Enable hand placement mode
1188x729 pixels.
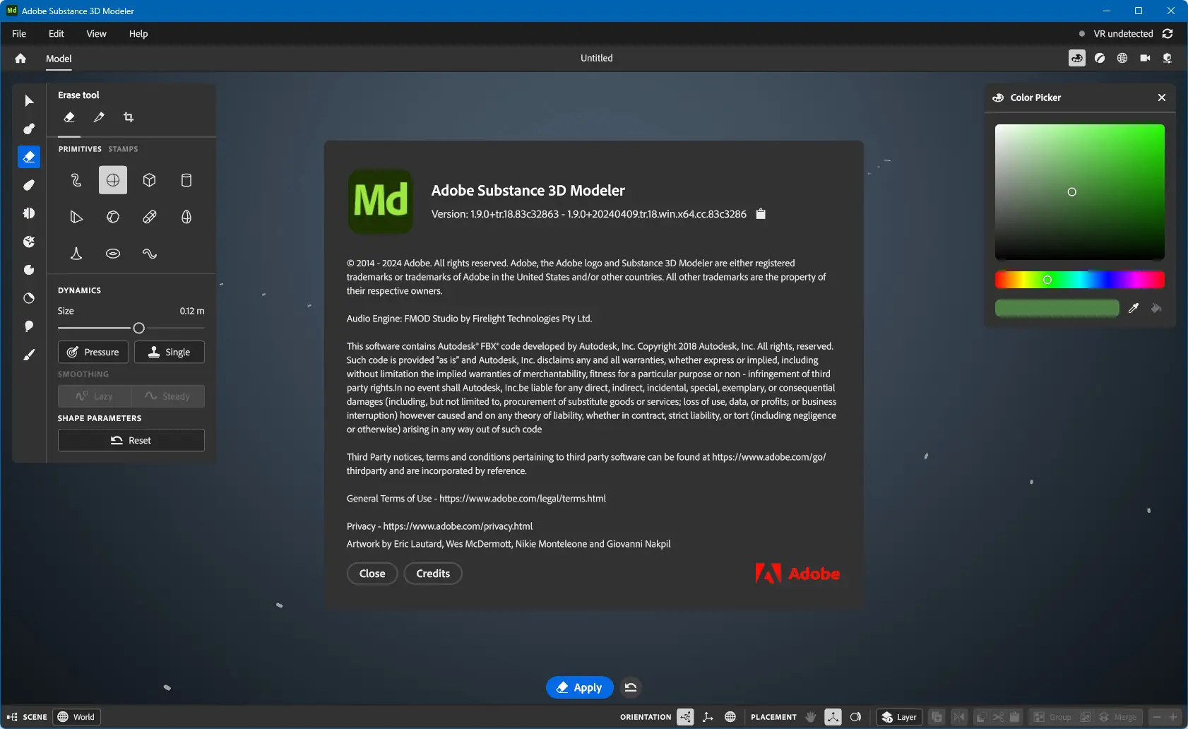pos(811,717)
